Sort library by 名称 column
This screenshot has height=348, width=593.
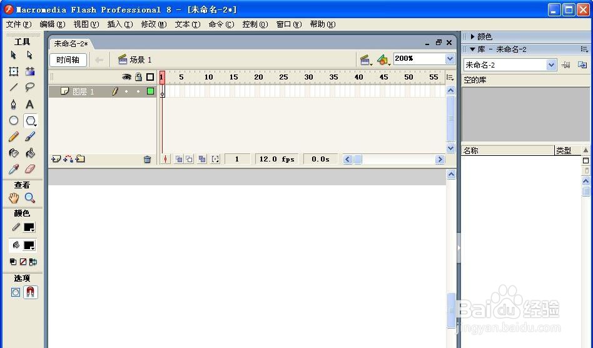tap(508, 151)
